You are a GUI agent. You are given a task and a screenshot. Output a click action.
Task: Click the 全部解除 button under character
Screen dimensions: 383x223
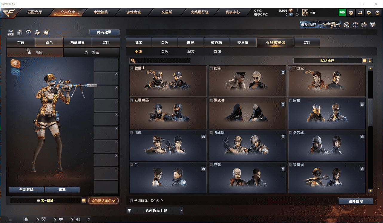point(26,190)
